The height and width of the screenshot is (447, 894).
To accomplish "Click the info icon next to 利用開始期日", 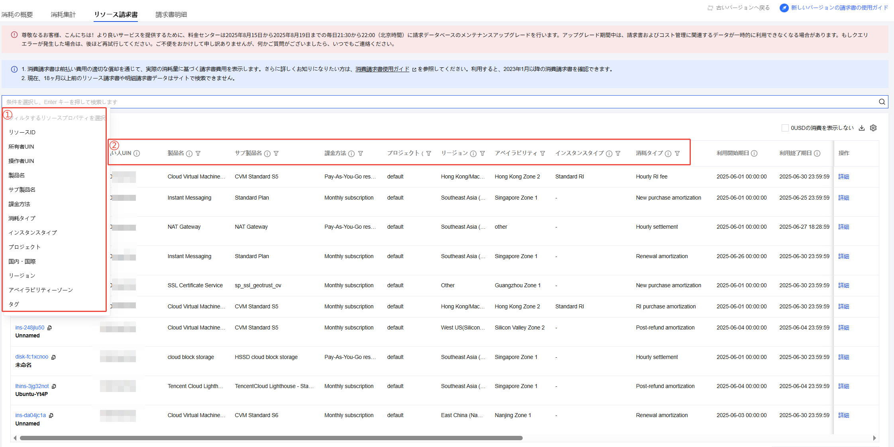I will point(754,153).
